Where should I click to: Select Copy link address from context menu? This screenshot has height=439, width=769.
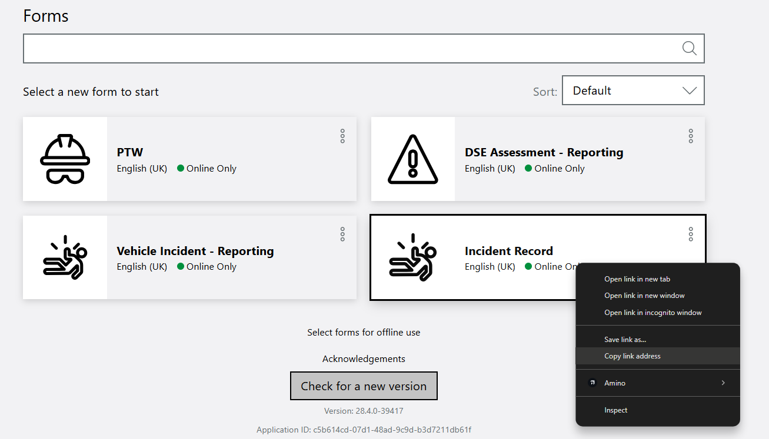pyautogui.click(x=632, y=356)
